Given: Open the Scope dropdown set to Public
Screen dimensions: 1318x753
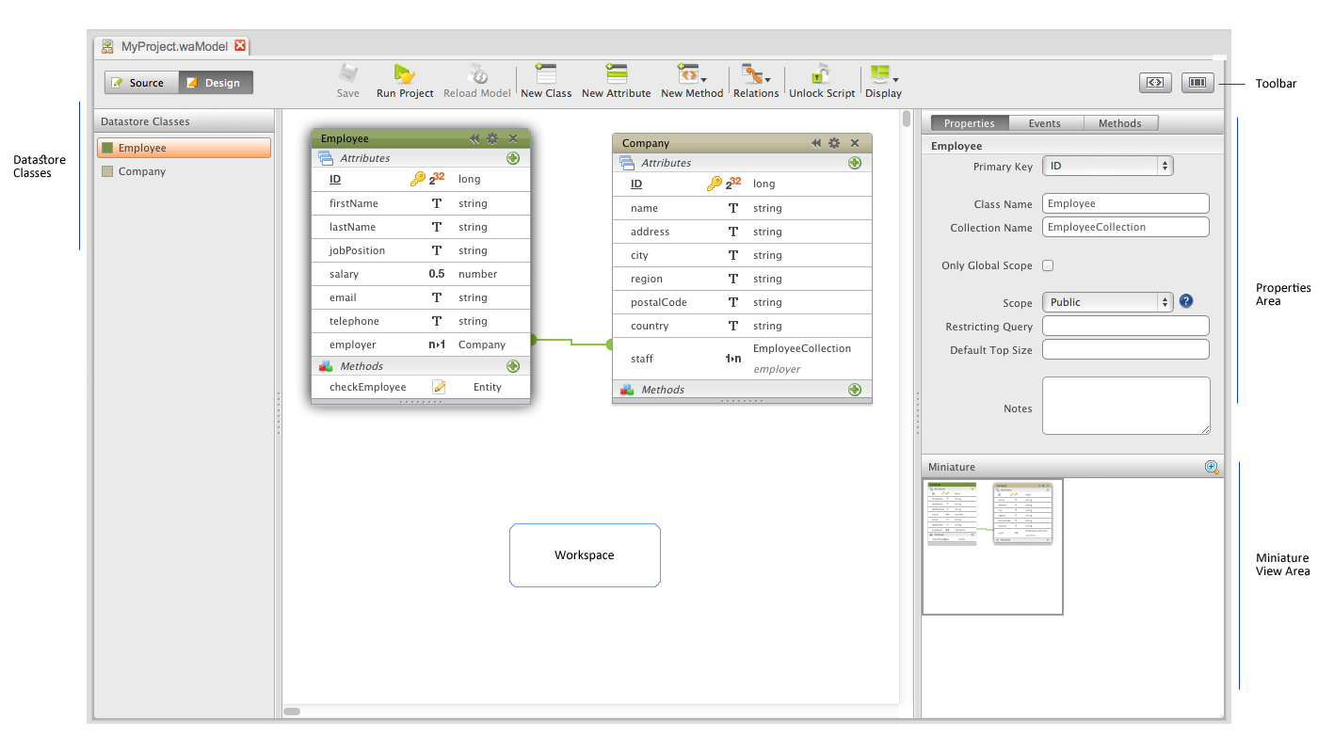Looking at the screenshot, I should tap(1108, 302).
